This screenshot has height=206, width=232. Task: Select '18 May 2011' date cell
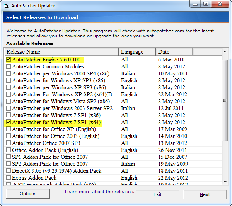[x=173, y=171]
